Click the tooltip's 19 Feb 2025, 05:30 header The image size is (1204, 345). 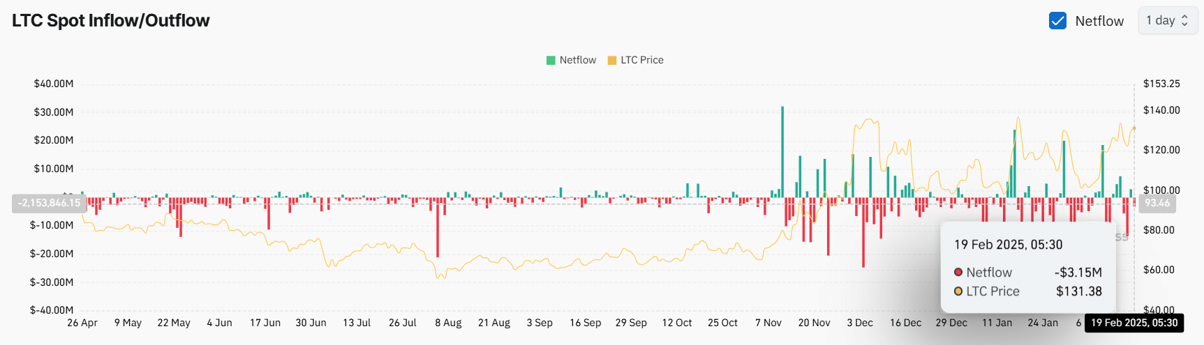point(1008,245)
